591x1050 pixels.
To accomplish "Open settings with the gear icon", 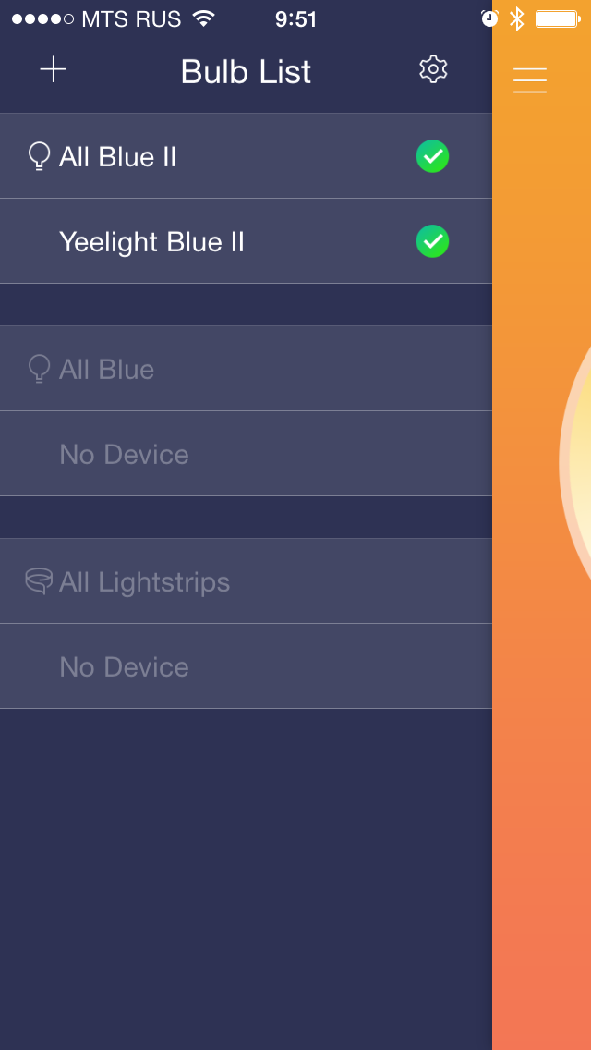I will coord(433,69).
